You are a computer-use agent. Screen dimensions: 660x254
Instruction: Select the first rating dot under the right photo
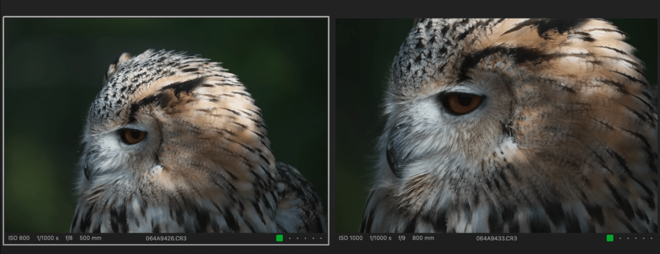620,239
